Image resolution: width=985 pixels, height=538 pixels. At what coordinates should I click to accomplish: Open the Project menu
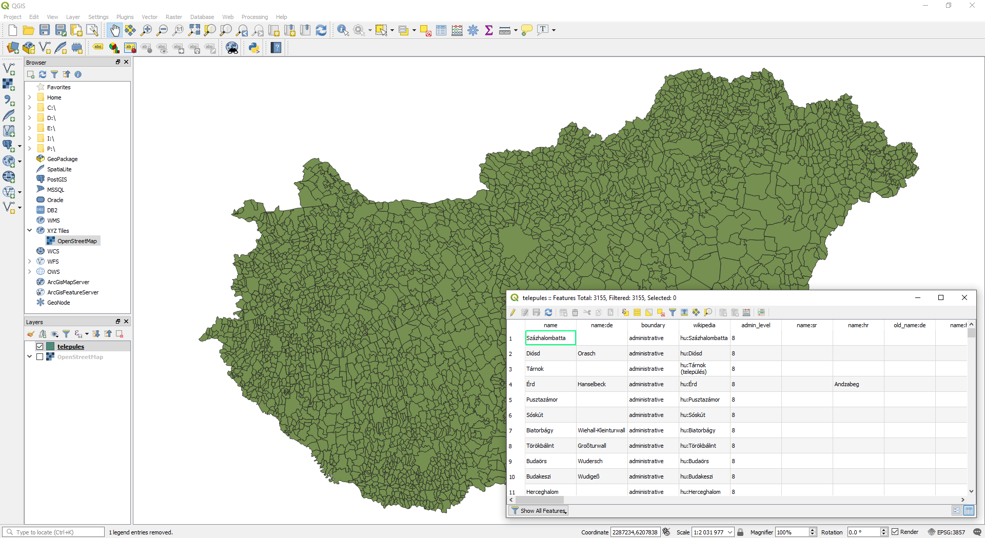12,17
